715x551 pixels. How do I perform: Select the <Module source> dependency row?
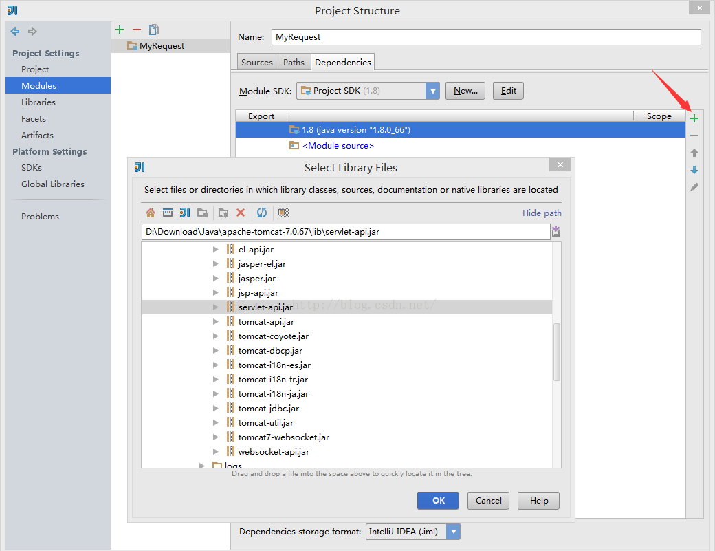point(461,146)
